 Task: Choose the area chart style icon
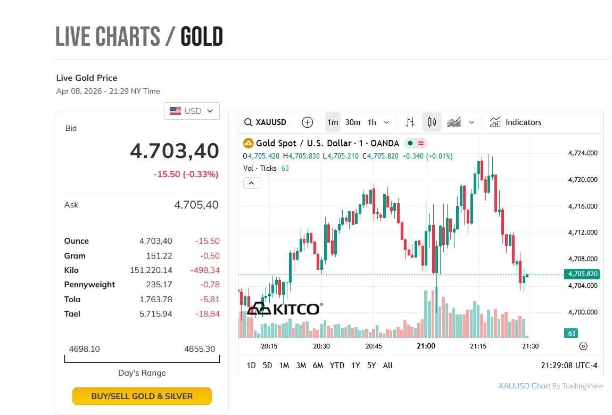(453, 122)
